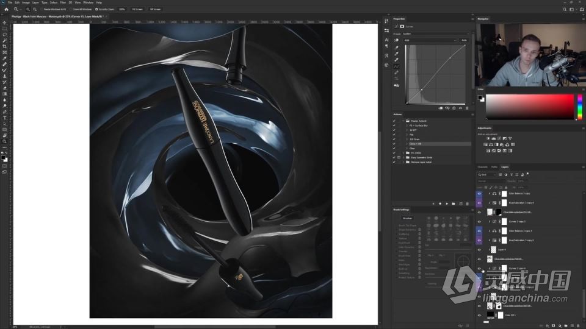The width and height of the screenshot is (586, 329).
Task: Select the Type tool
Action: point(4,118)
